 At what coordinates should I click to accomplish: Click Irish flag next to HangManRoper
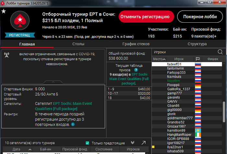[198, 135]
